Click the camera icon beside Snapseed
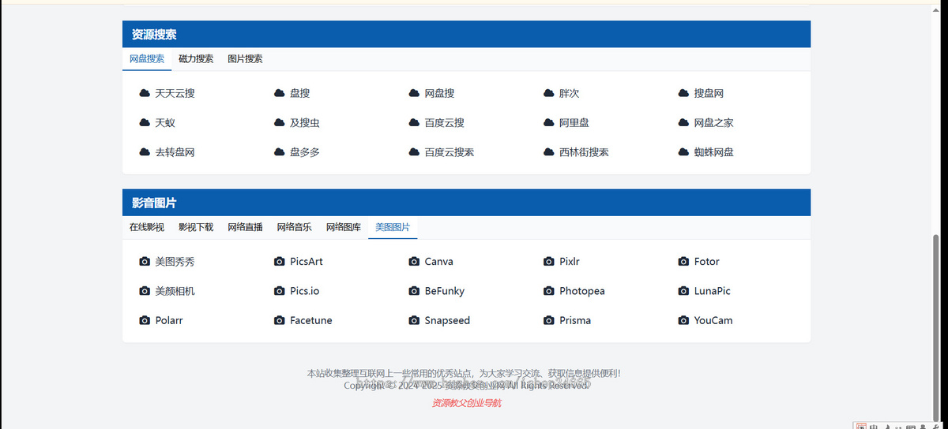The width and height of the screenshot is (948, 429). pos(414,320)
